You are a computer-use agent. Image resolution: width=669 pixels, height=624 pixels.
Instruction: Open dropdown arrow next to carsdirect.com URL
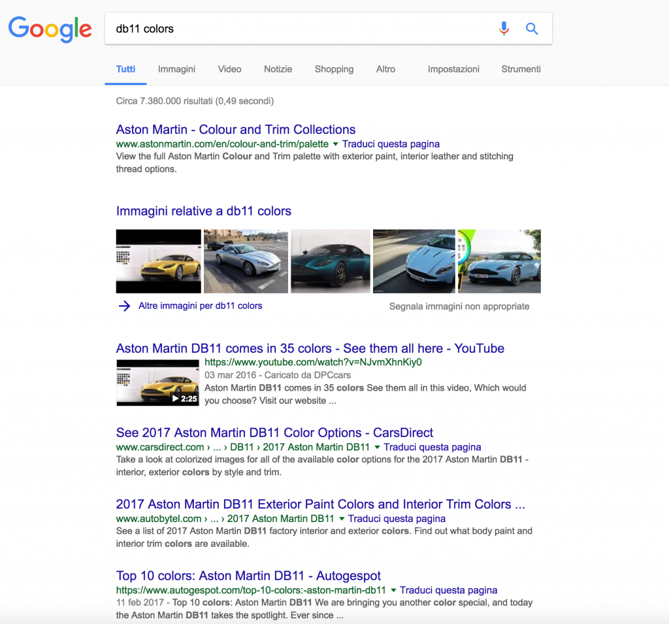click(x=377, y=448)
